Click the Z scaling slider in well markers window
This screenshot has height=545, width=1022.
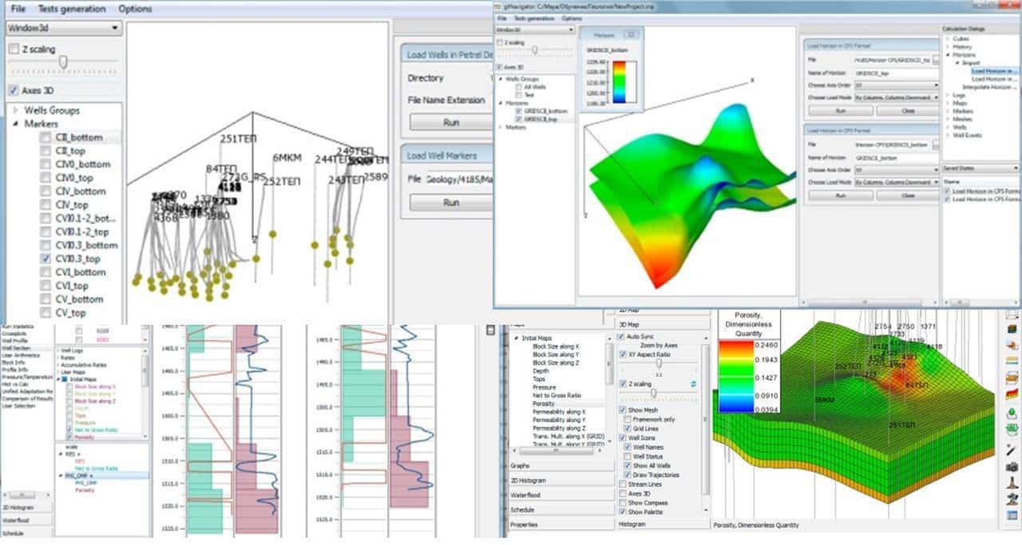point(63,62)
